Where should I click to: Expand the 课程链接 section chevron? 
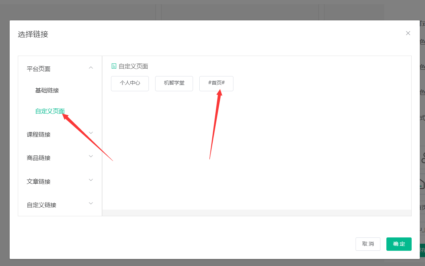pos(91,133)
